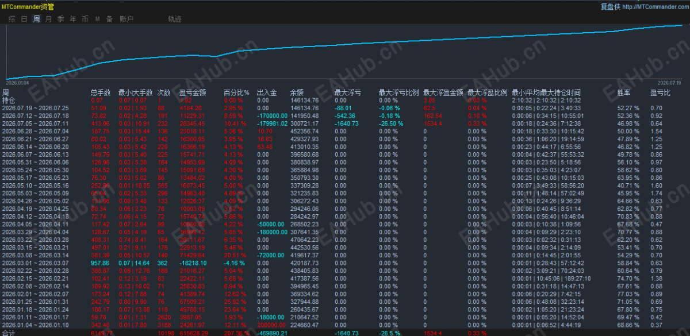Switch to the 年 yearly tab

[x=72, y=19]
